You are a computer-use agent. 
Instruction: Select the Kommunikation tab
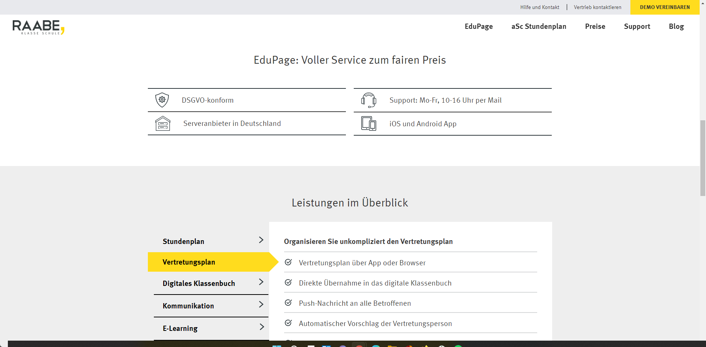click(211, 306)
